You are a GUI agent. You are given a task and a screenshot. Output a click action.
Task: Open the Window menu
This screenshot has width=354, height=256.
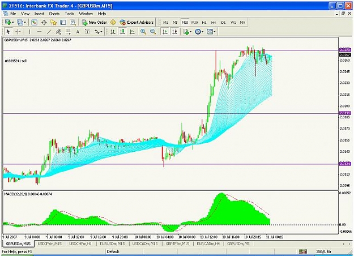click(x=86, y=14)
